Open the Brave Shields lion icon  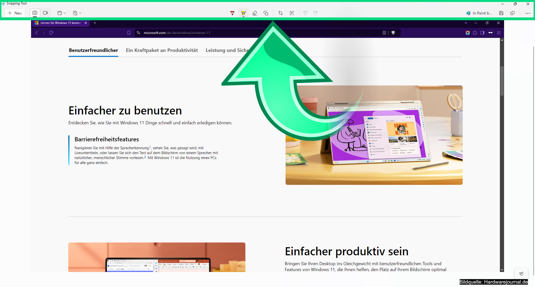click(x=393, y=33)
